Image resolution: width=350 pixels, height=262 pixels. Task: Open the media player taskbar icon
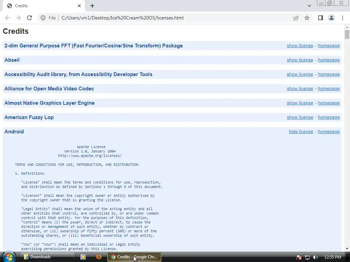83,257
